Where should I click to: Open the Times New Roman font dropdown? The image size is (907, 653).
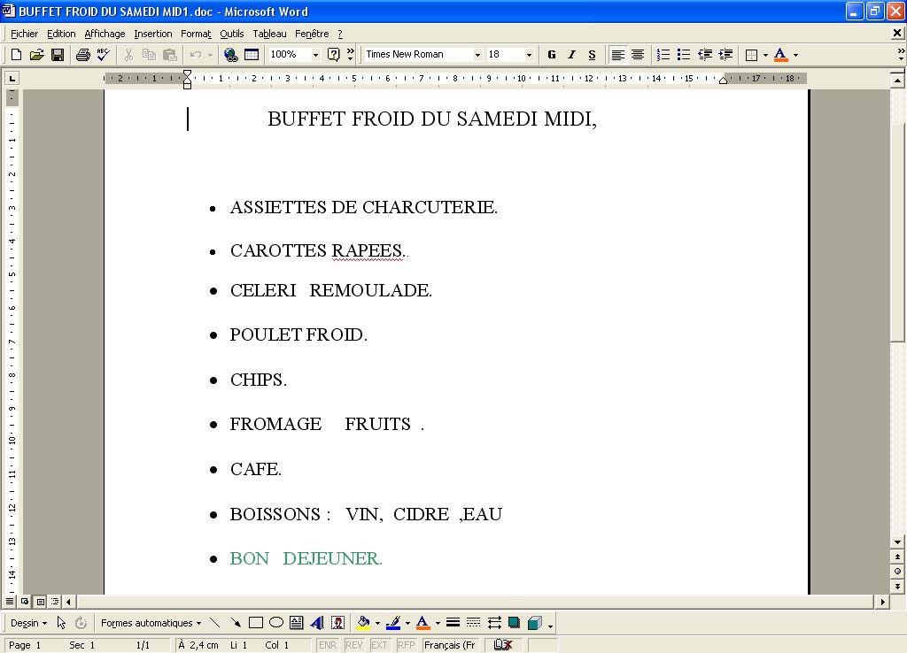477,55
